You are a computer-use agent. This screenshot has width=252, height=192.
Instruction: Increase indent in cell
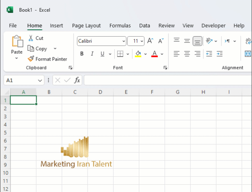coord(219,54)
